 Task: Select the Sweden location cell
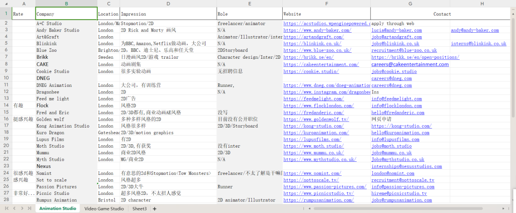109,57
